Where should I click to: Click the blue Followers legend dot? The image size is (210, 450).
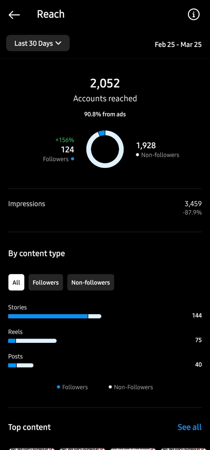[58, 387]
